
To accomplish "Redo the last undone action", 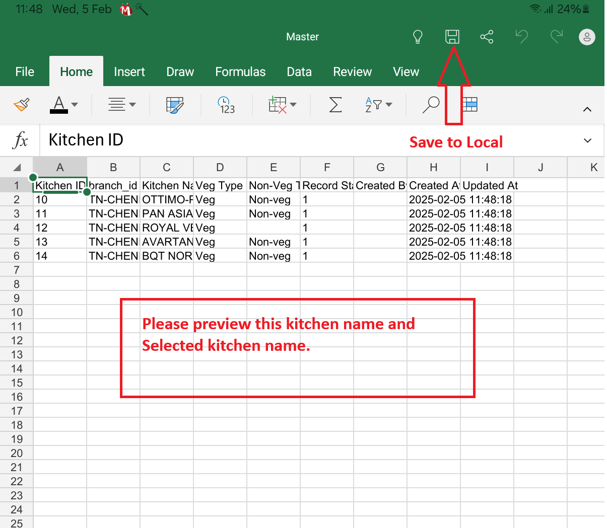I will pyautogui.click(x=556, y=37).
